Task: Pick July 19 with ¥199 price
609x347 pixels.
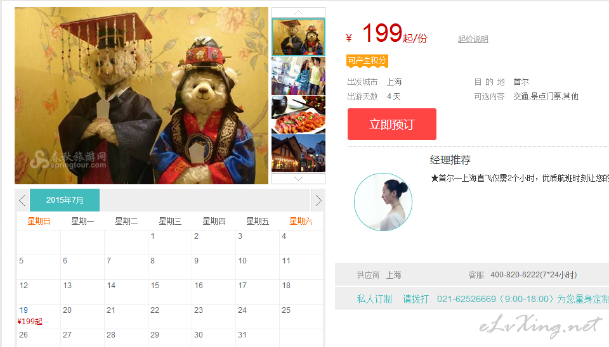Action: (x=39, y=316)
